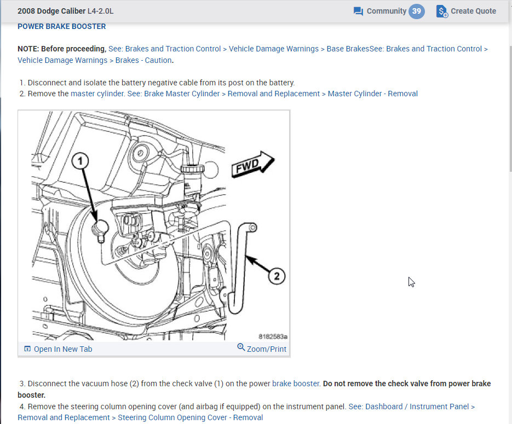Click the NOTE: Before proceeding text
512x424 pixels.
point(62,49)
